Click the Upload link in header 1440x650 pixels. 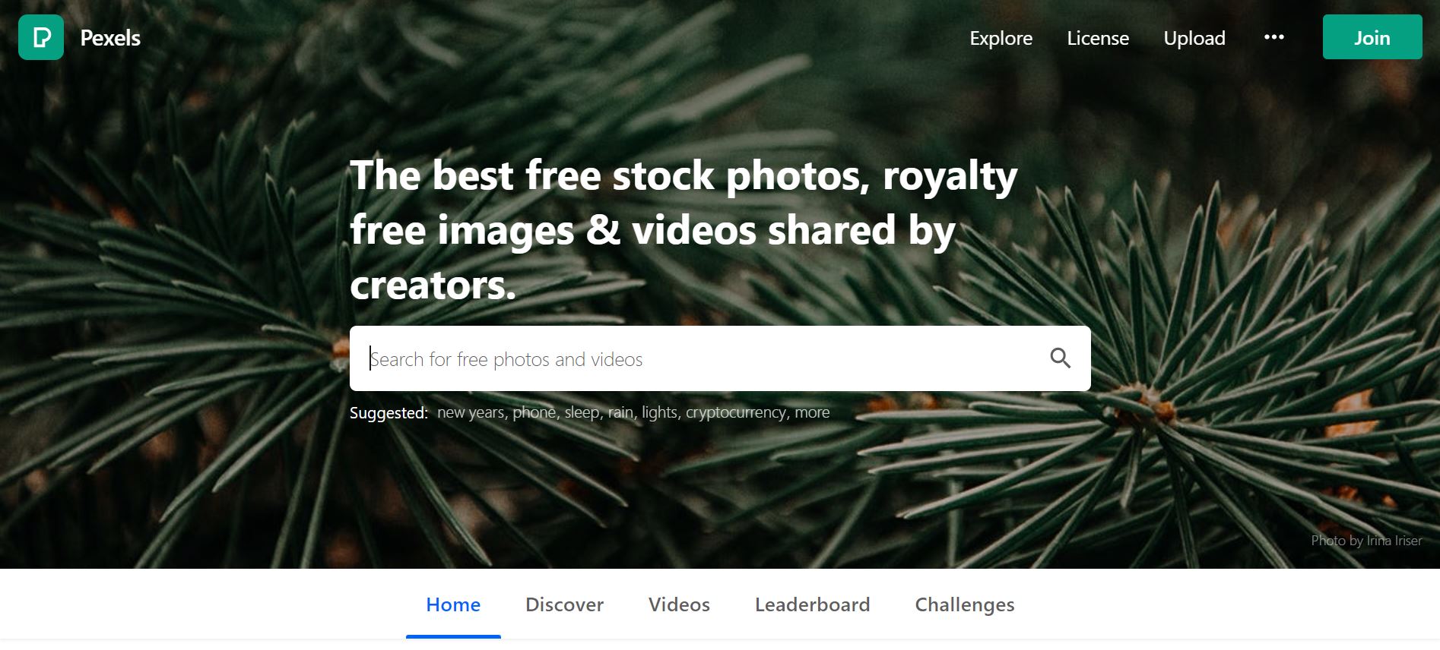(x=1194, y=38)
